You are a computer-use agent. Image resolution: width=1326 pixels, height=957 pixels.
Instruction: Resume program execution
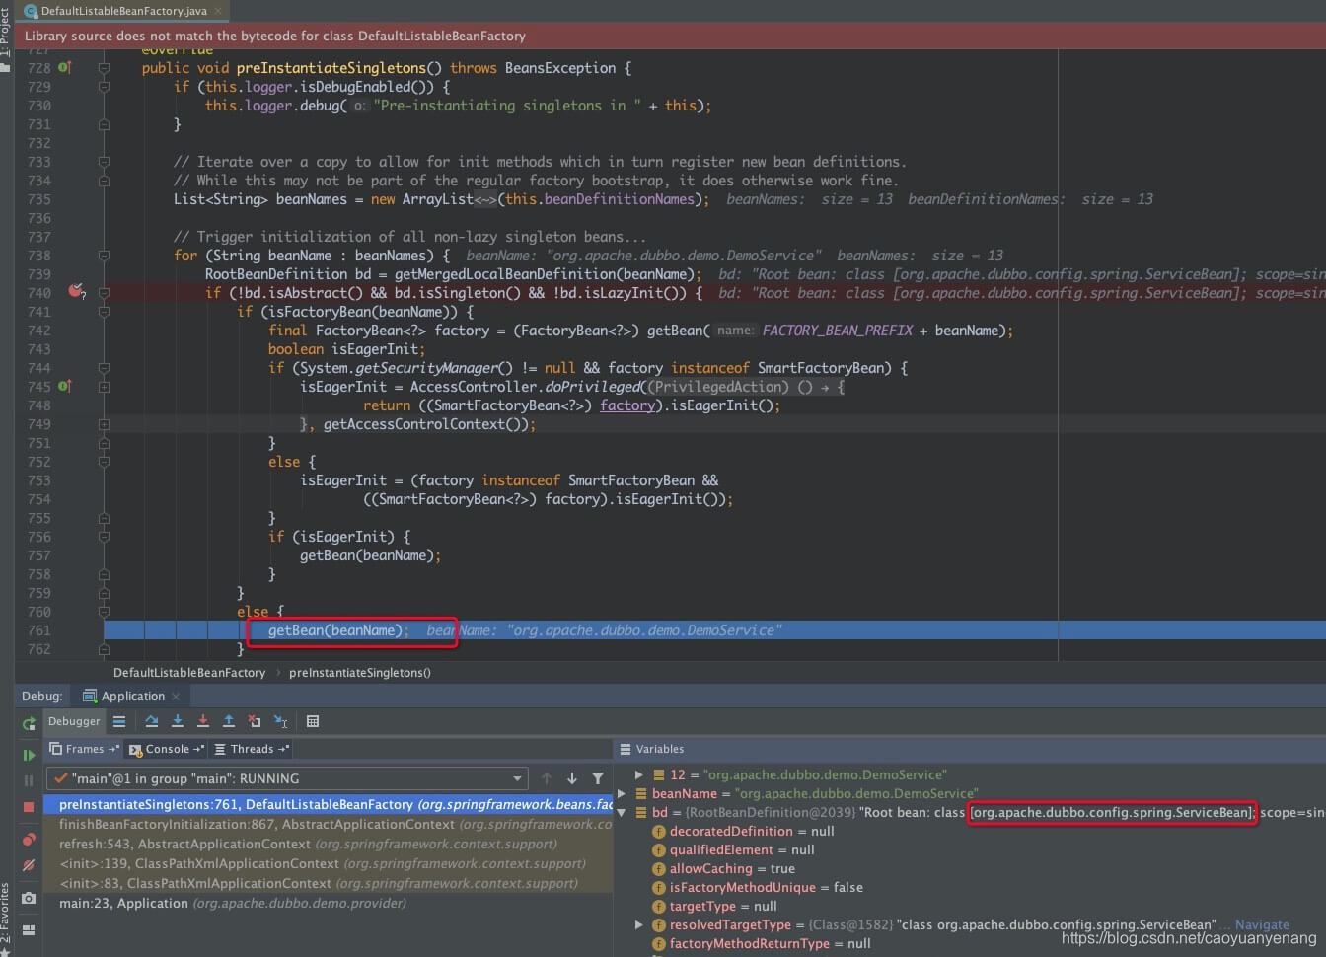[29, 755]
